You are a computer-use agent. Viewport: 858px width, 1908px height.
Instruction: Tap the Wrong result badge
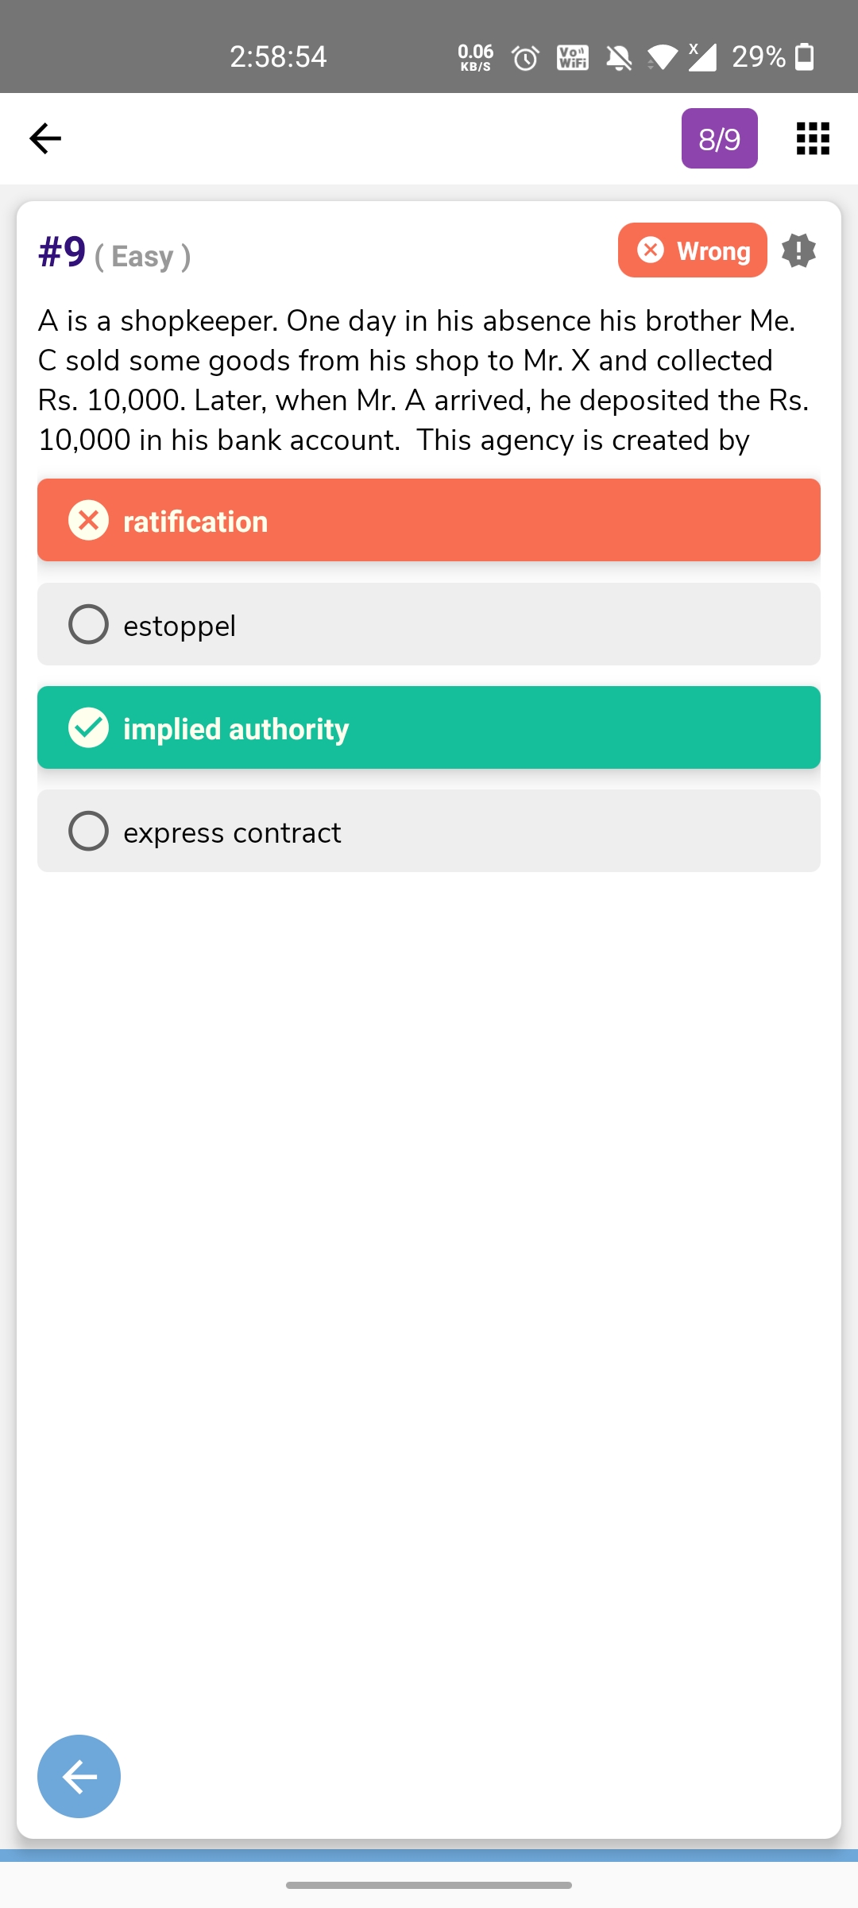point(692,250)
